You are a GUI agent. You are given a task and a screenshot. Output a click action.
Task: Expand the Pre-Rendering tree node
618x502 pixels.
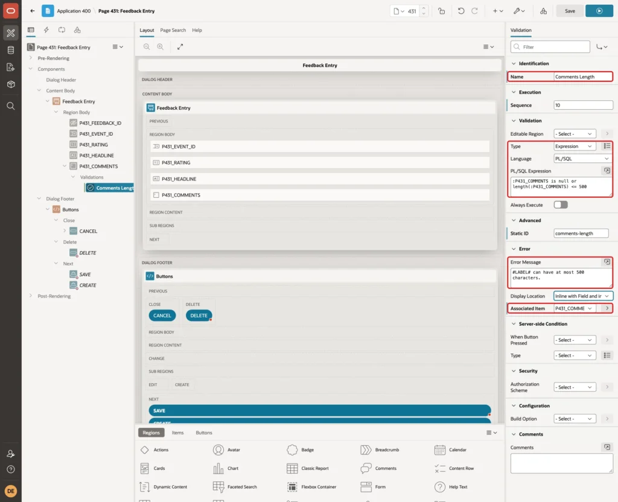(31, 58)
